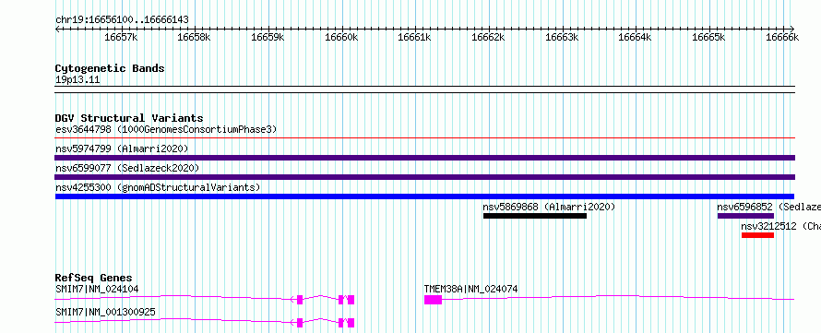Select the nsv5974799 Almarri2020 purple bar
The image size is (821, 333).
pyautogui.click(x=424, y=158)
